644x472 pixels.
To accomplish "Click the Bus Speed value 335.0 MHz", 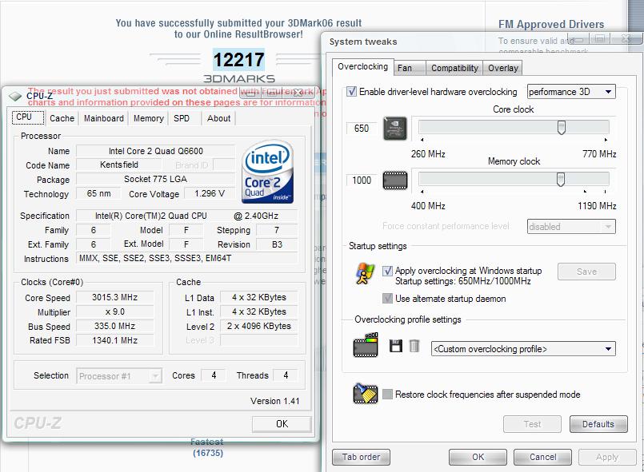I will tap(115, 326).
